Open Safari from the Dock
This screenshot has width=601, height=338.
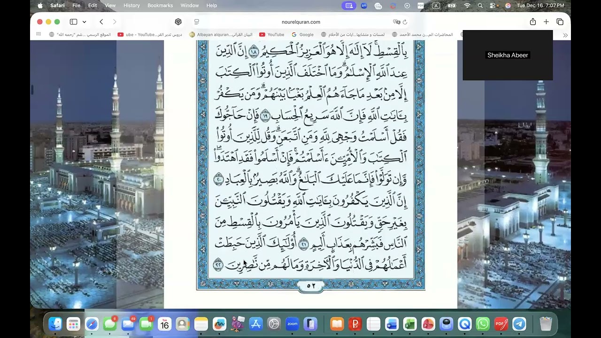click(92, 324)
